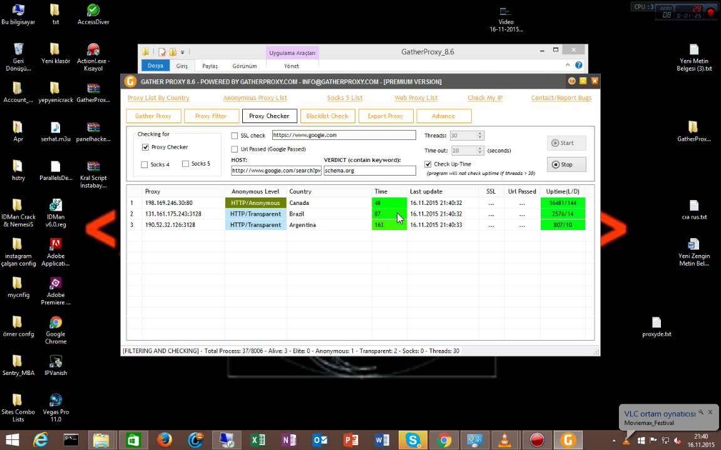The width and height of the screenshot is (721, 450).
Task: Open Firefox from the taskbar
Action: click(x=164, y=441)
